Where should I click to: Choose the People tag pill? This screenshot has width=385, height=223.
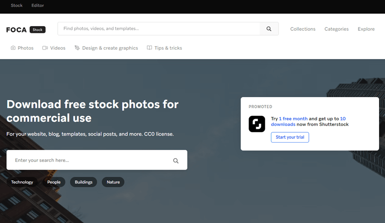[54, 182]
